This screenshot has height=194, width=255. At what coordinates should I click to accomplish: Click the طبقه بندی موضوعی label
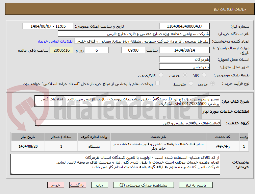click(x=231, y=75)
